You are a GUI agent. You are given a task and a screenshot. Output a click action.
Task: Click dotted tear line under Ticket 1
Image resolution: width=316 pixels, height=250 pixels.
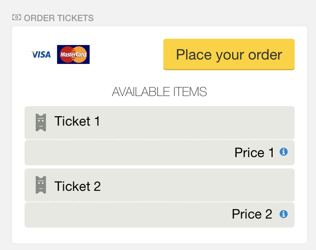[160, 139]
